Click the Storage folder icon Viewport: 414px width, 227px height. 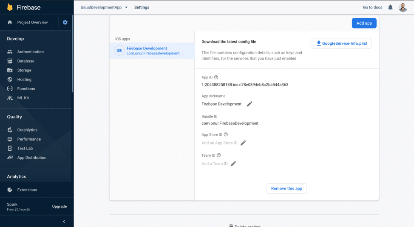pyautogui.click(x=10, y=70)
